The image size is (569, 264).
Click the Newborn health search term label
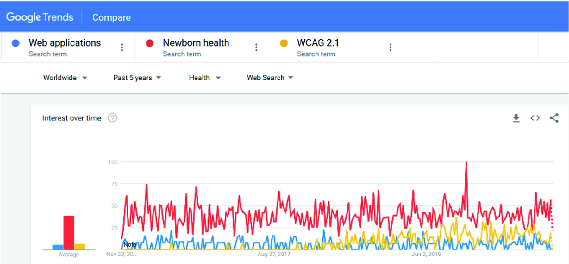point(197,43)
